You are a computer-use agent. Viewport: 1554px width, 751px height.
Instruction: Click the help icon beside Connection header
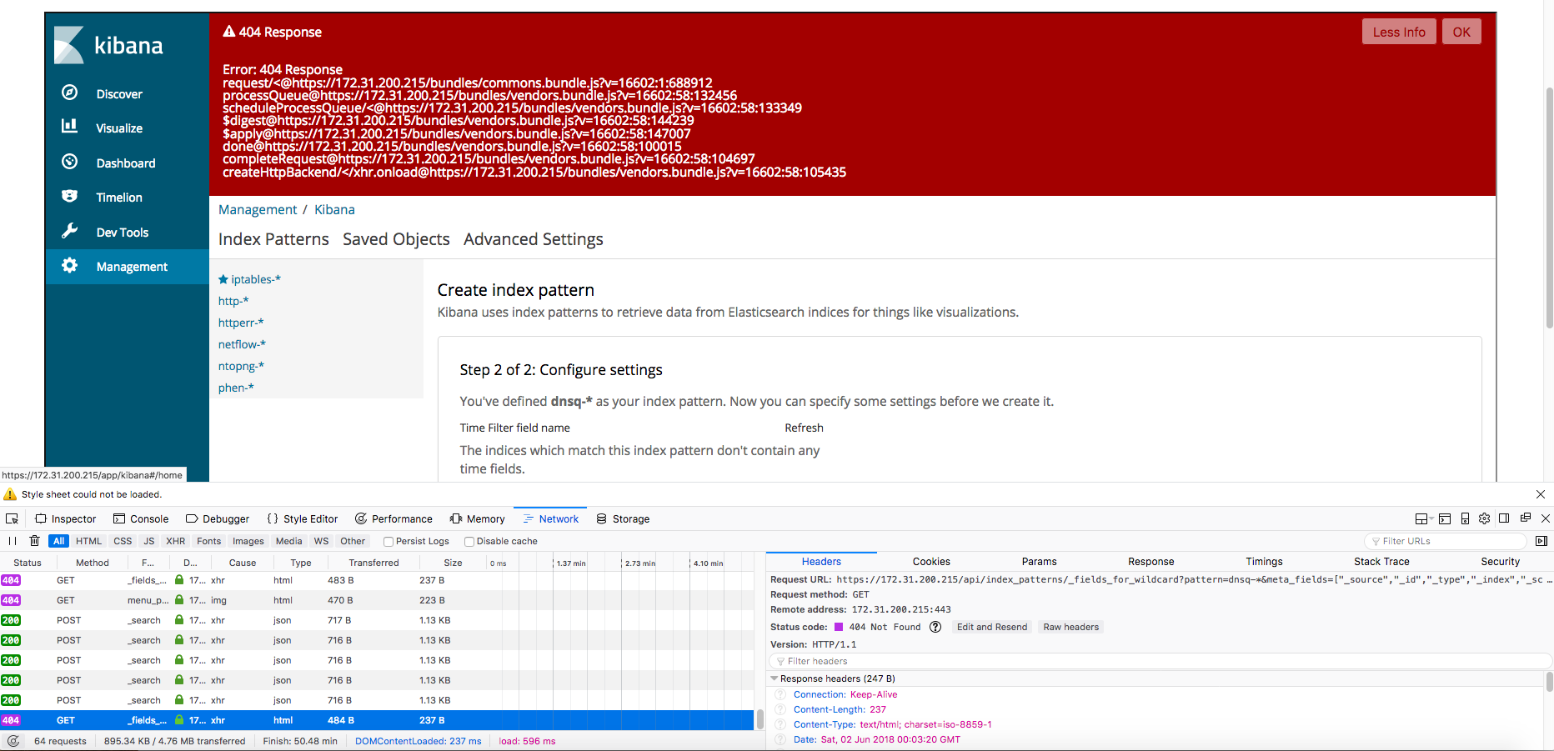click(x=781, y=694)
